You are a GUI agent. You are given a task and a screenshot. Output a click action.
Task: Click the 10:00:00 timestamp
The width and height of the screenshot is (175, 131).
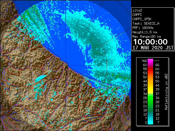[x=150, y=42]
